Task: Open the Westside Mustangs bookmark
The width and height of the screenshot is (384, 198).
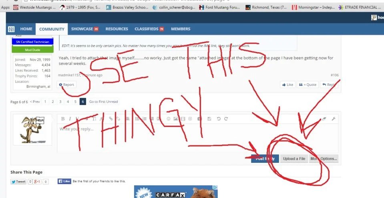Action: point(34,7)
